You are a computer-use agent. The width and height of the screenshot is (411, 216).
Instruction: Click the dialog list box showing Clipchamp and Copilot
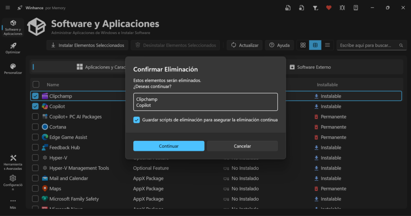click(205, 102)
